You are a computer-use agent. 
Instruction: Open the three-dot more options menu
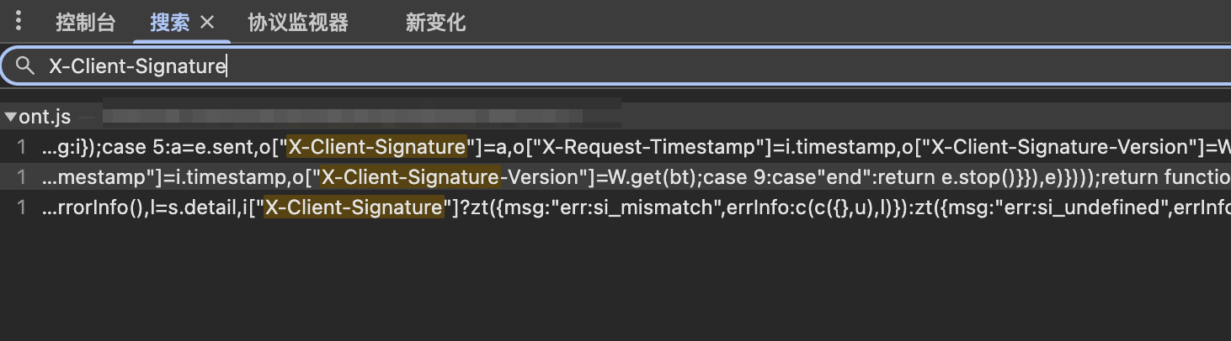pyautogui.click(x=19, y=22)
